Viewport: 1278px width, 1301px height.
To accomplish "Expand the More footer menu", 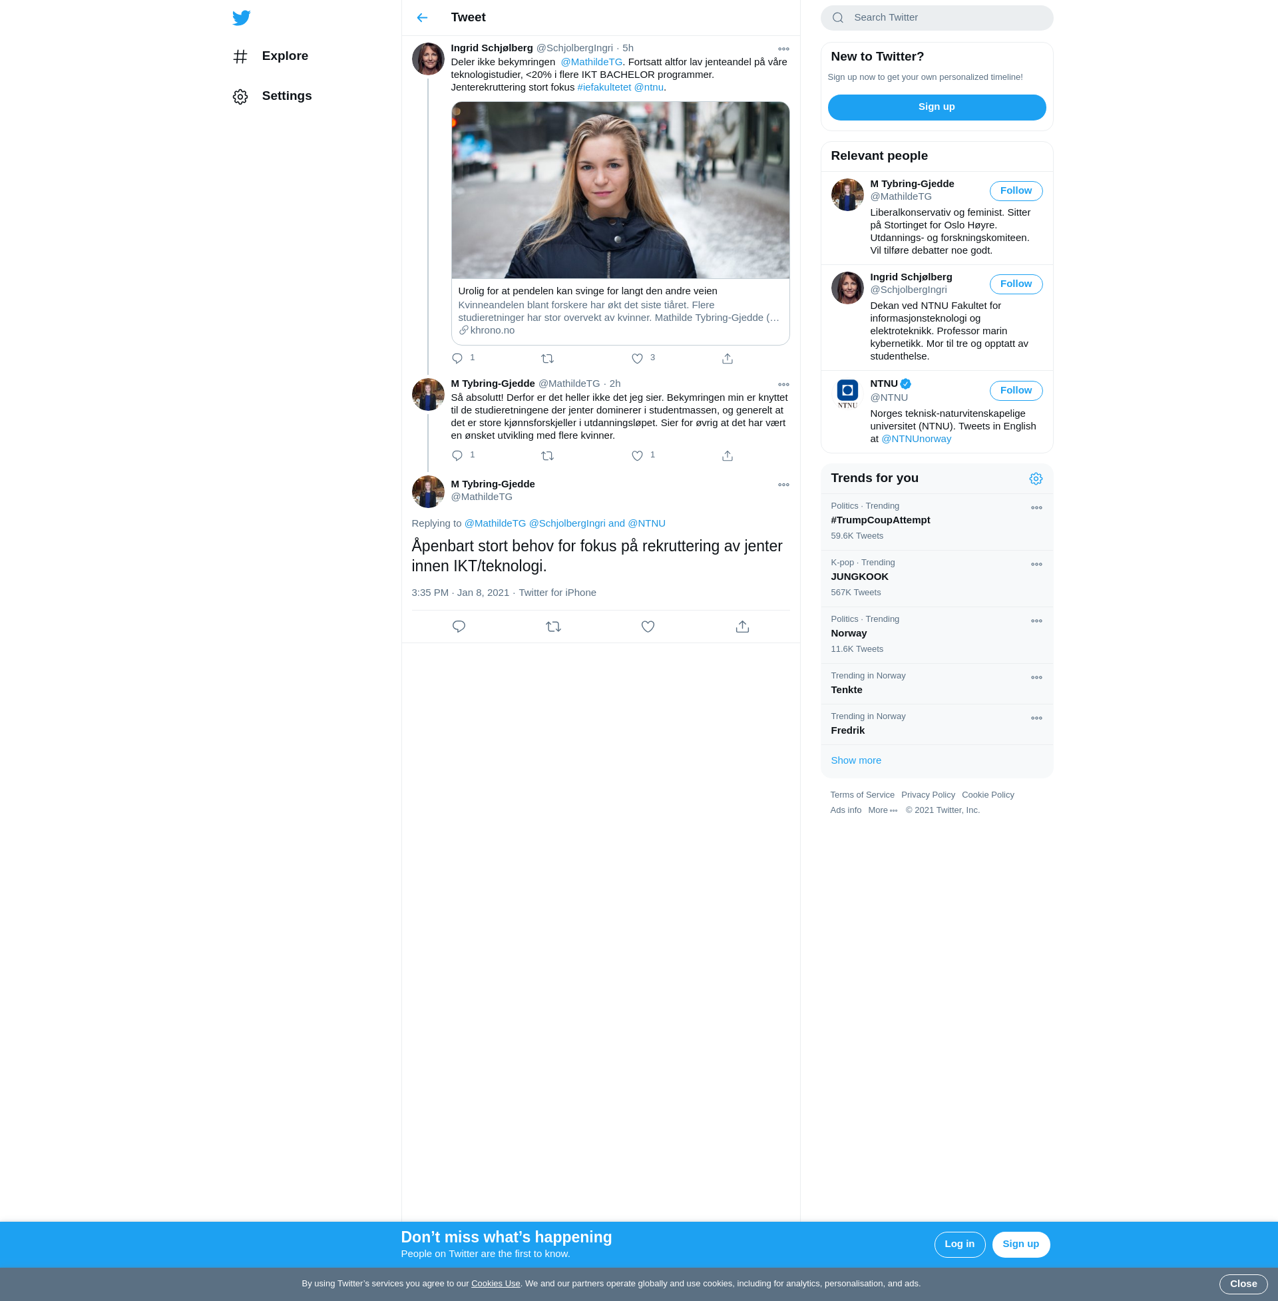I will click(x=882, y=810).
